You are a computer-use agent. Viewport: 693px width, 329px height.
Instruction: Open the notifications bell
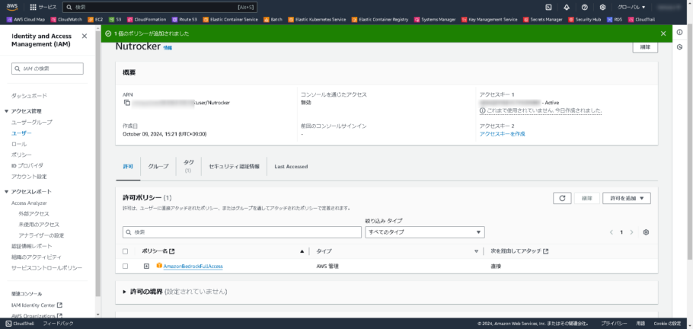pos(567,7)
